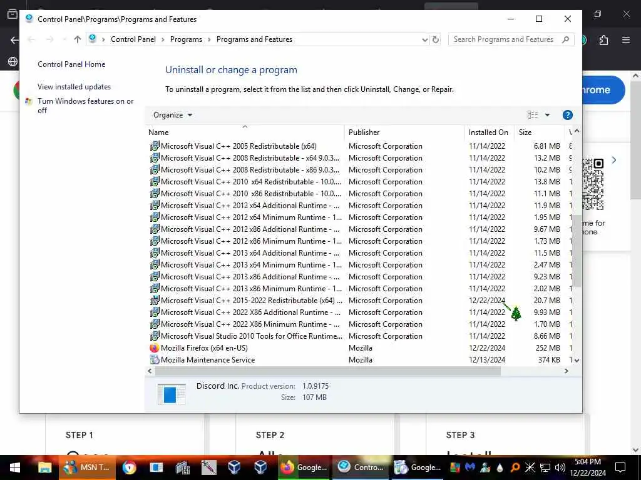The width and height of the screenshot is (641, 480).
Task: Sort list by Publisher column header
Action: 404,132
